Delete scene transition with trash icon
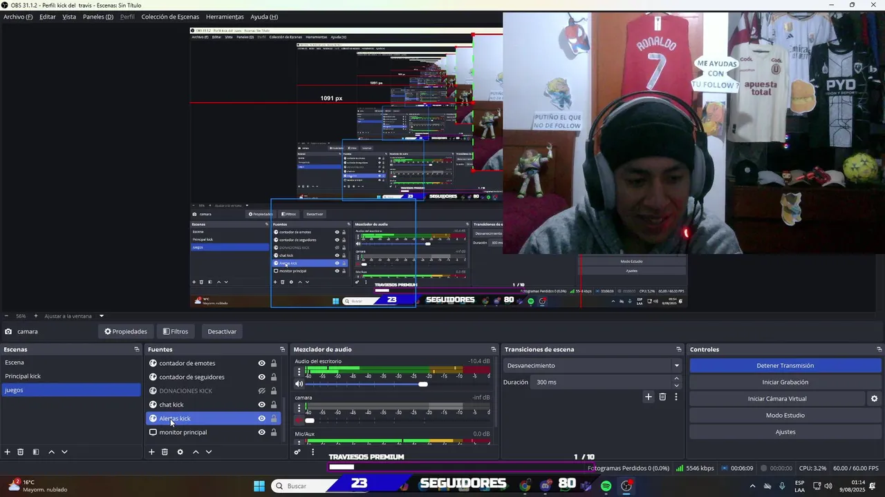This screenshot has height=497, width=885. (x=662, y=397)
